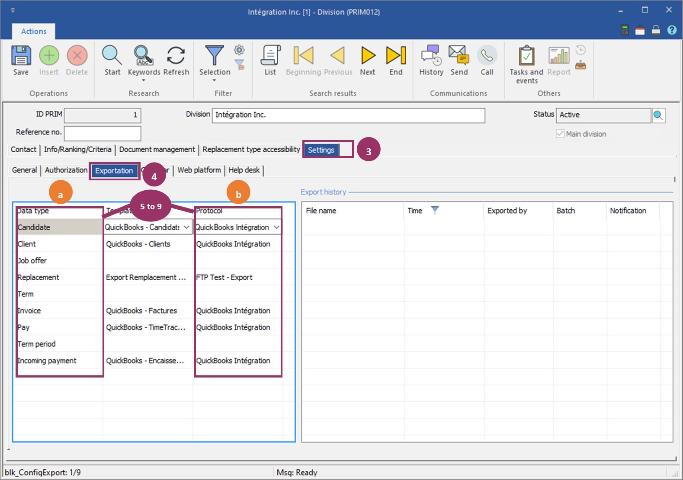Click the Division name field
The height and width of the screenshot is (480, 683).
click(348, 115)
